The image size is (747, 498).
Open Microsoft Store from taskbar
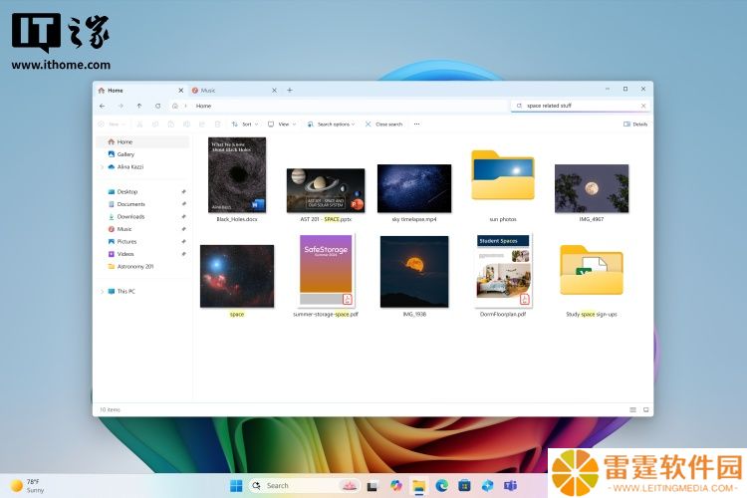464,486
